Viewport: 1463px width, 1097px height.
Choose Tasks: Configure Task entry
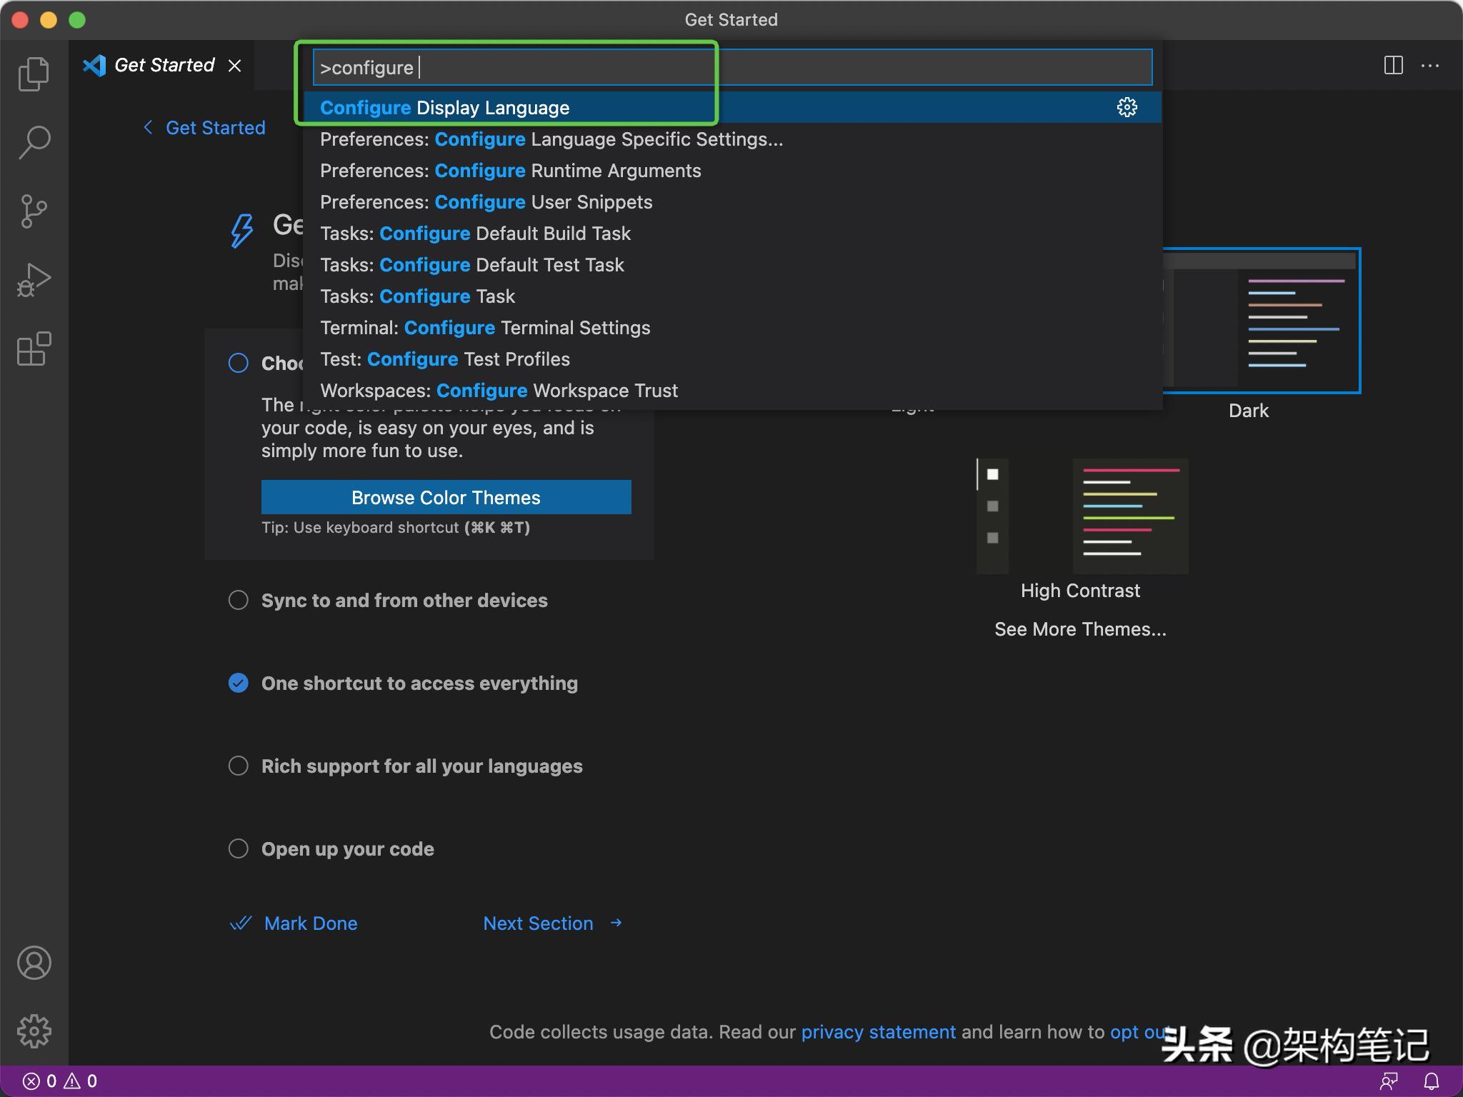pyautogui.click(x=732, y=296)
